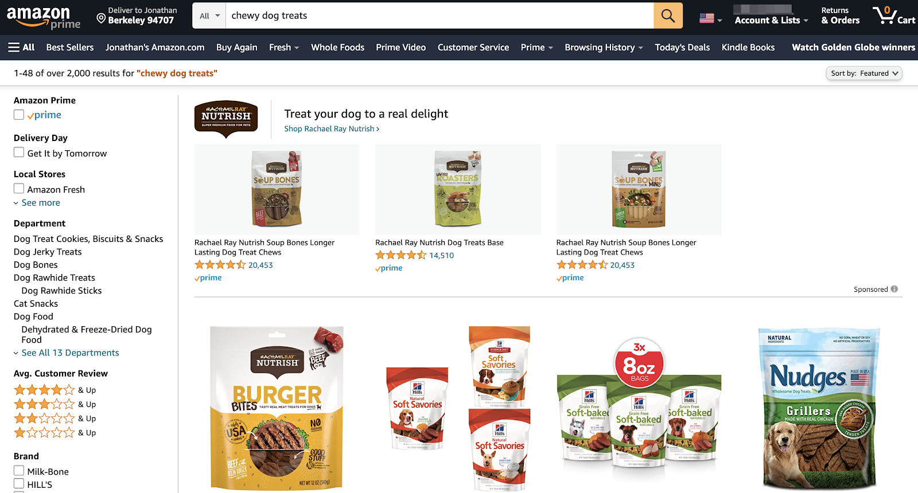Enable Get It by Tomorrow checkbox
Screen dimensions: 918x493
pyautogui.click(x=19, y=152)
